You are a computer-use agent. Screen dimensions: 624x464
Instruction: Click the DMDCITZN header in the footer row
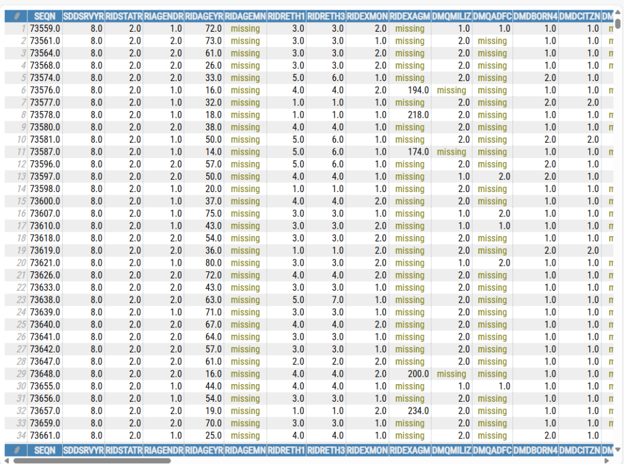(x=580, y=450)
